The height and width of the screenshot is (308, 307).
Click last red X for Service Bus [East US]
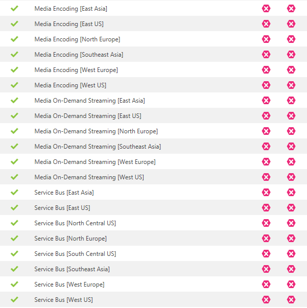[291, 207]
